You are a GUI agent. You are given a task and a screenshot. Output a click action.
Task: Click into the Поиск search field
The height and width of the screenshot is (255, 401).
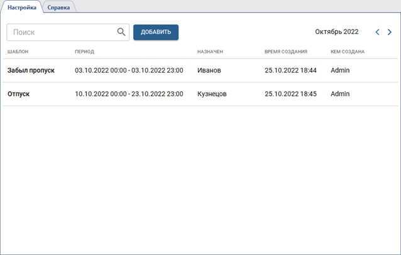[x=62, y=32]
